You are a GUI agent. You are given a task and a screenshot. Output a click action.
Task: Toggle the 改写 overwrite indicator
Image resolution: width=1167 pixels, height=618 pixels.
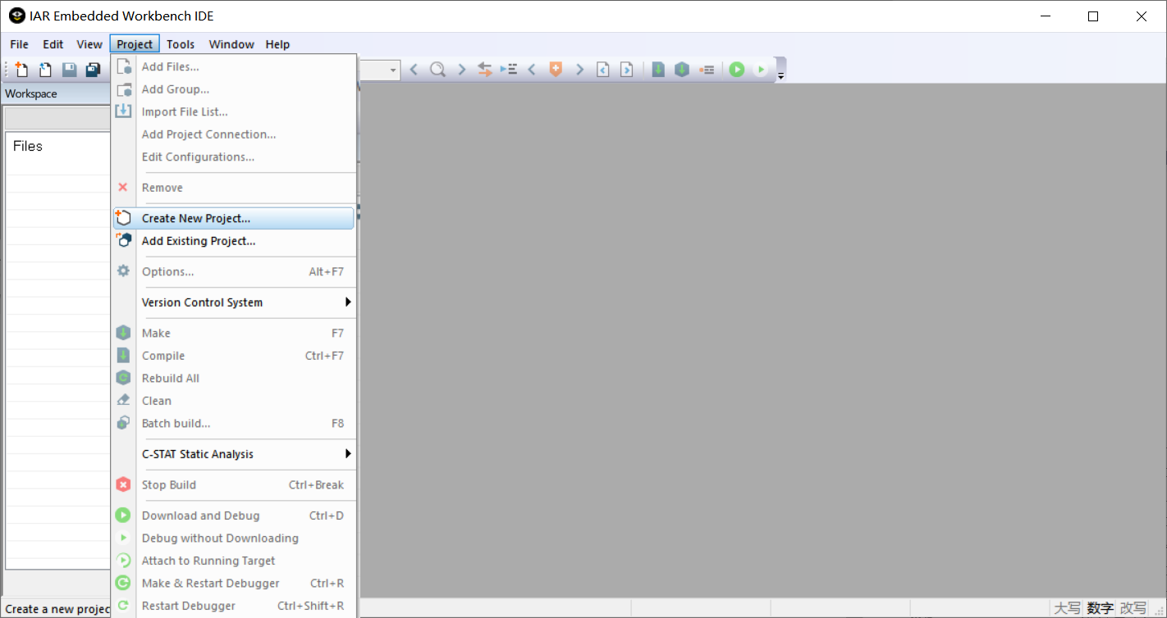point(1132,608)
